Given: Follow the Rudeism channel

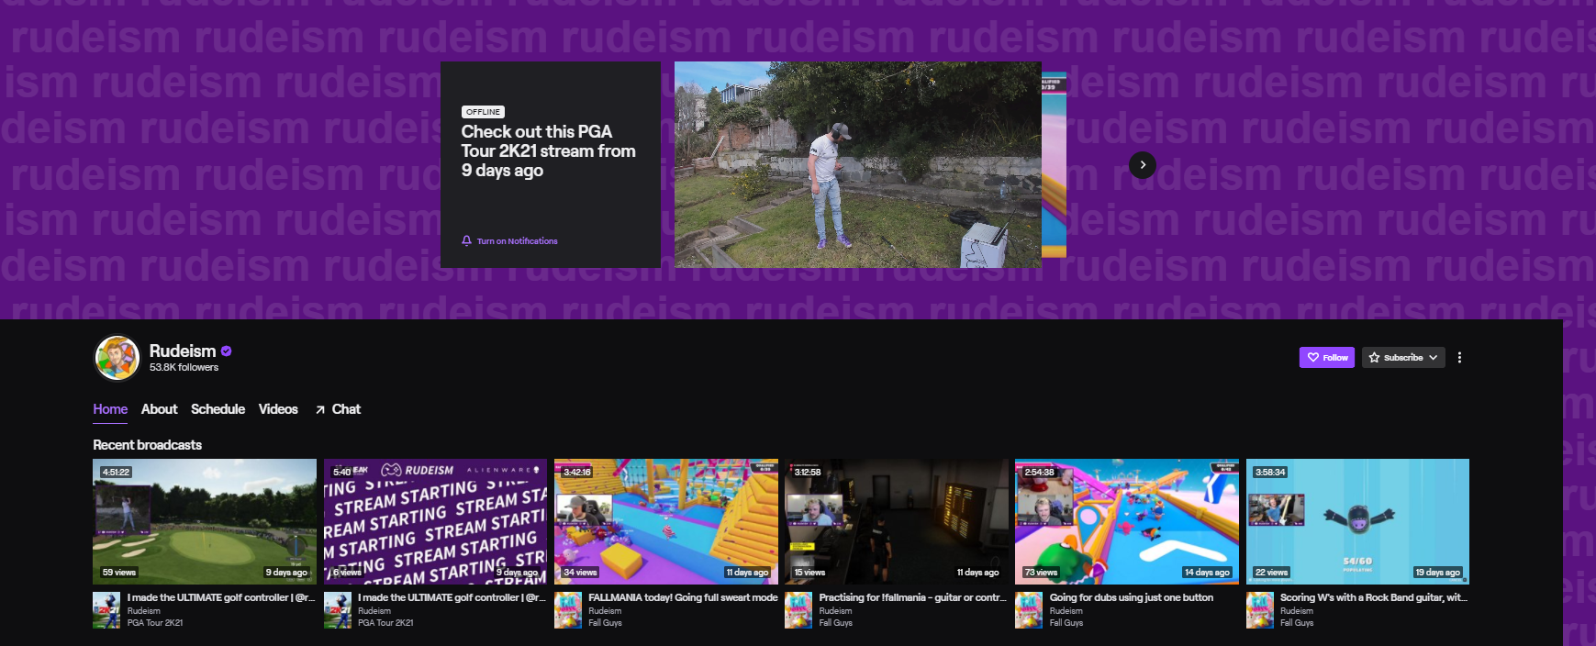Looking at the screenshot, I should click(1327, 357).
